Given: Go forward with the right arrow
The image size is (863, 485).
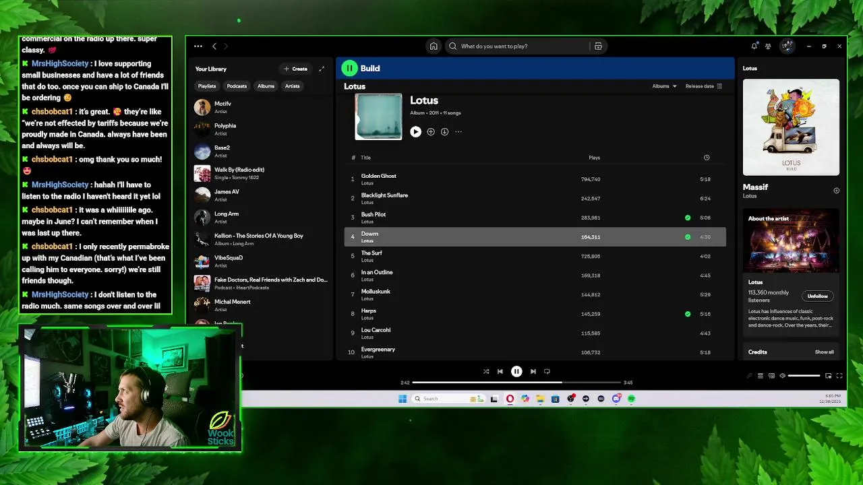Looking at the screenshot, I should click(226, 46).
